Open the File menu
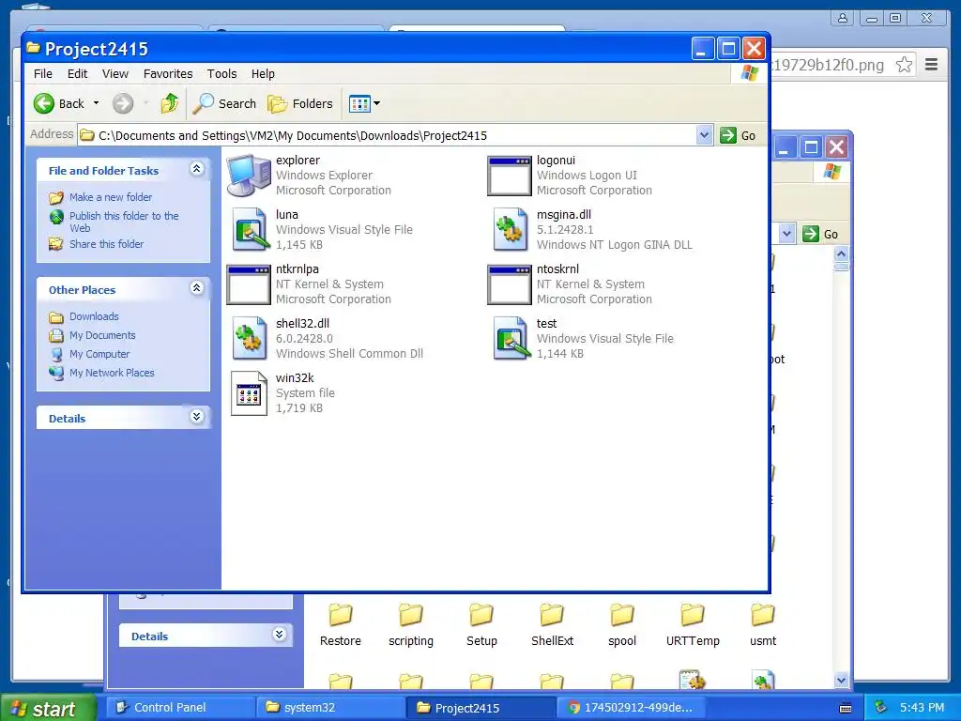Viewport: 961px width, 721px height. point(43,73)
